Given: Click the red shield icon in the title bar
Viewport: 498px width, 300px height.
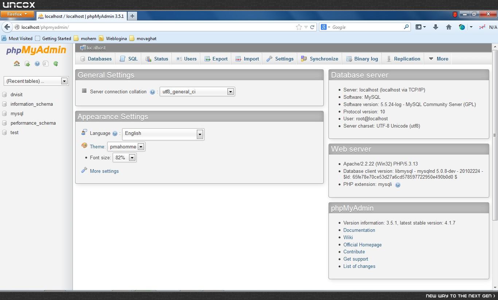Looking at the screenshot, I should coord(455,15).
